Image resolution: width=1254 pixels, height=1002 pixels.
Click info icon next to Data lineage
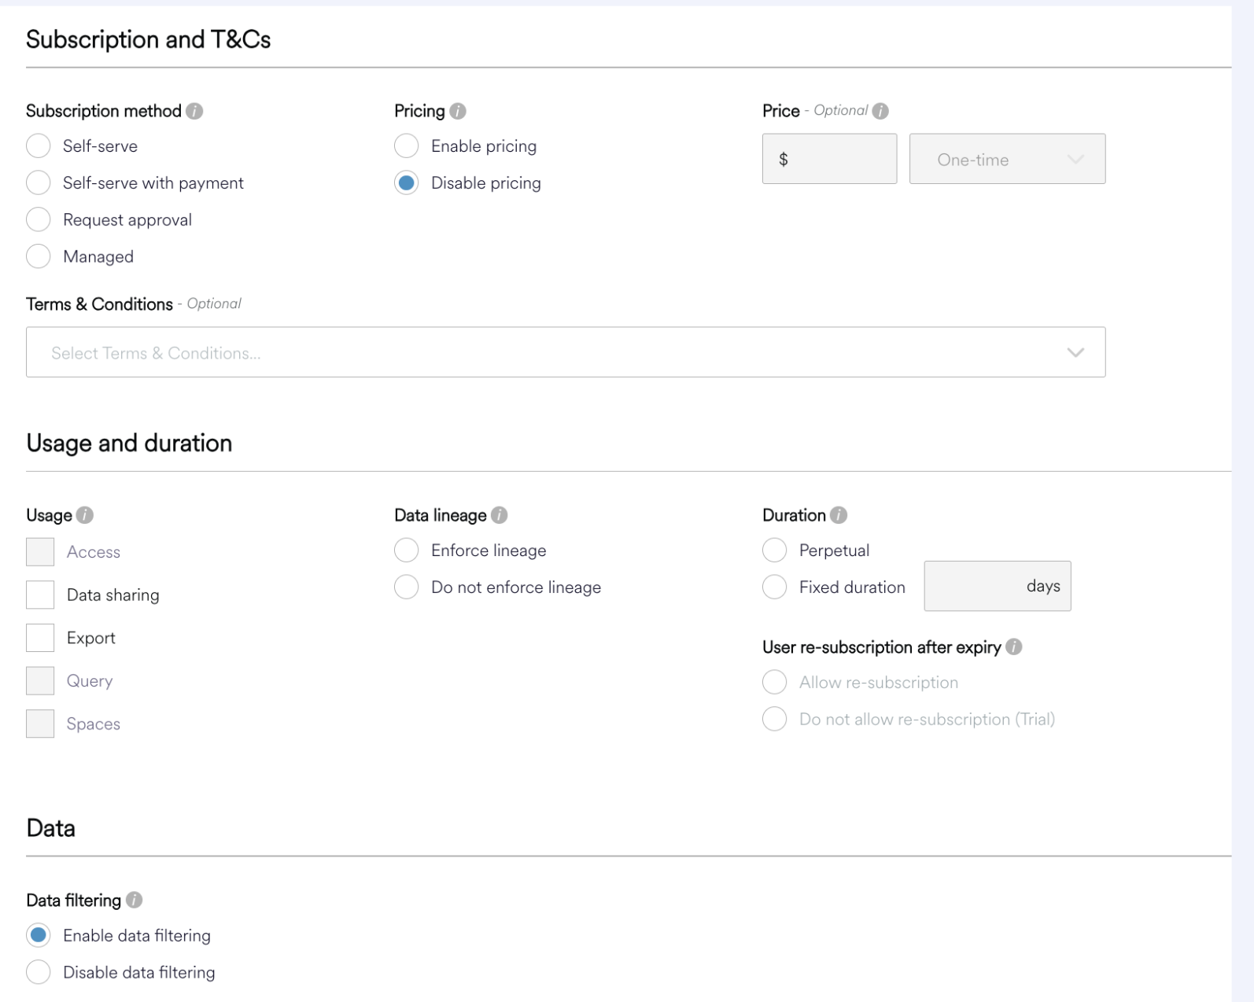click(x=499, y=515)
